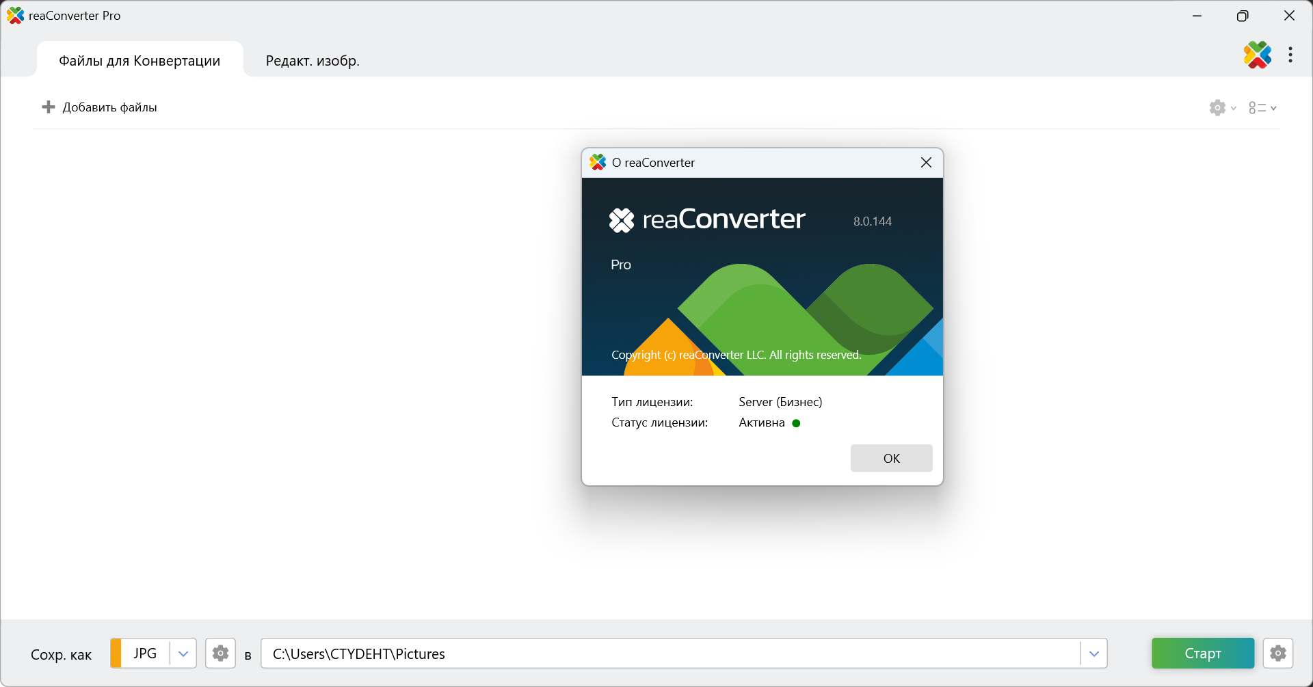Expand the arrow next to the toolbar gear
Viewport: 1313px width, 687px height.
pos(1234,108)
